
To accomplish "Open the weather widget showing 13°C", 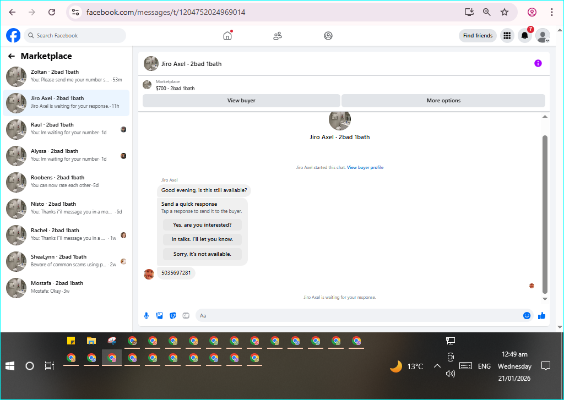I will coord(406,366).
